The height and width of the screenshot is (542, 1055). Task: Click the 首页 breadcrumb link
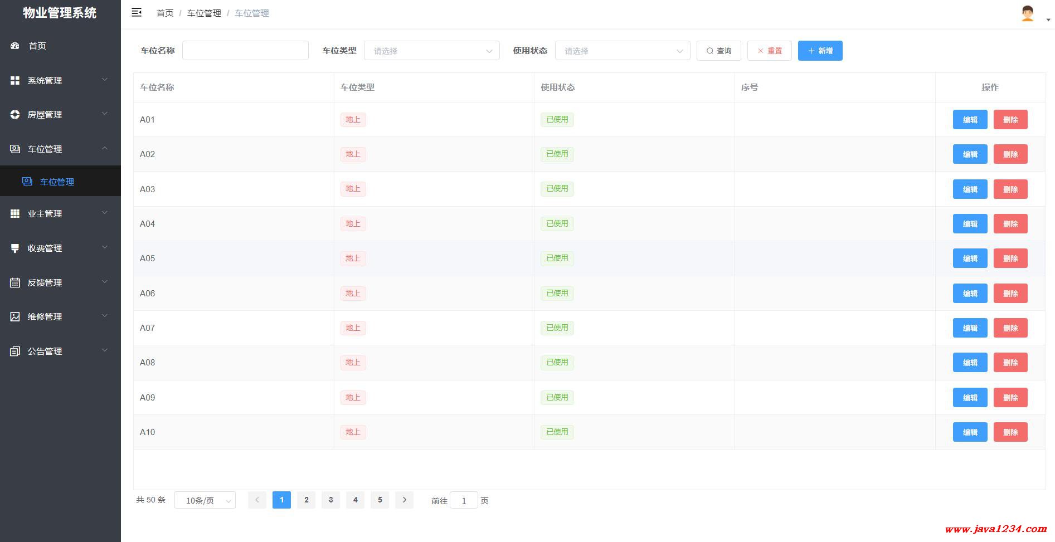click(x=165, y=13)
